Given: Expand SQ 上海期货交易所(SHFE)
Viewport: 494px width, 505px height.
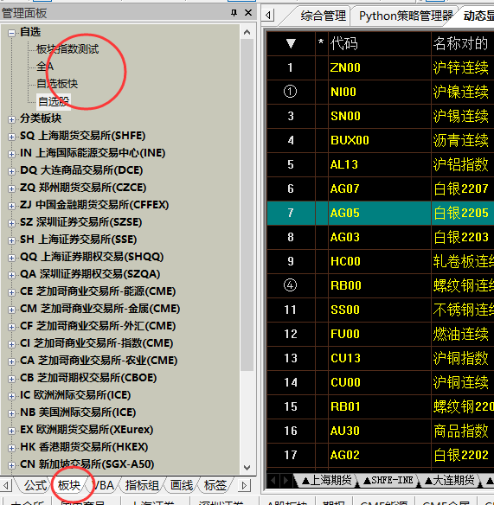Looking at the screenshot, I should [11, 137].
